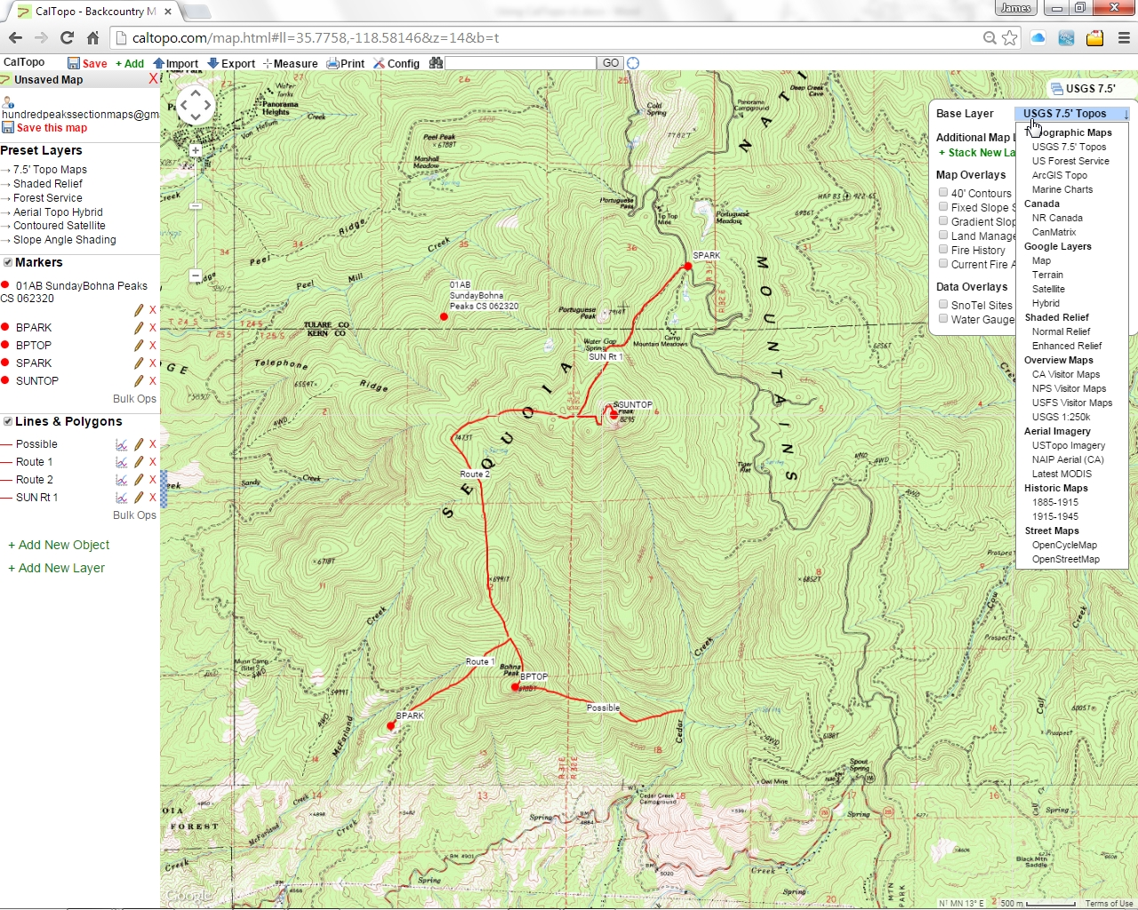1138x910 pixels.
Task: Close the Unsaved Map panel with red X
Action: click(153, 79)
